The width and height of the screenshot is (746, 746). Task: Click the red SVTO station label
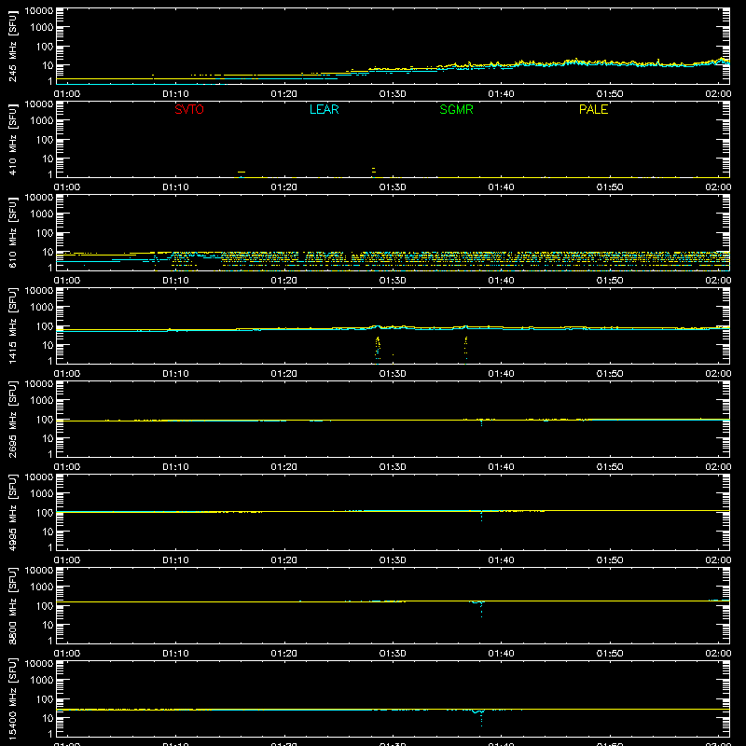pos(189,109)
